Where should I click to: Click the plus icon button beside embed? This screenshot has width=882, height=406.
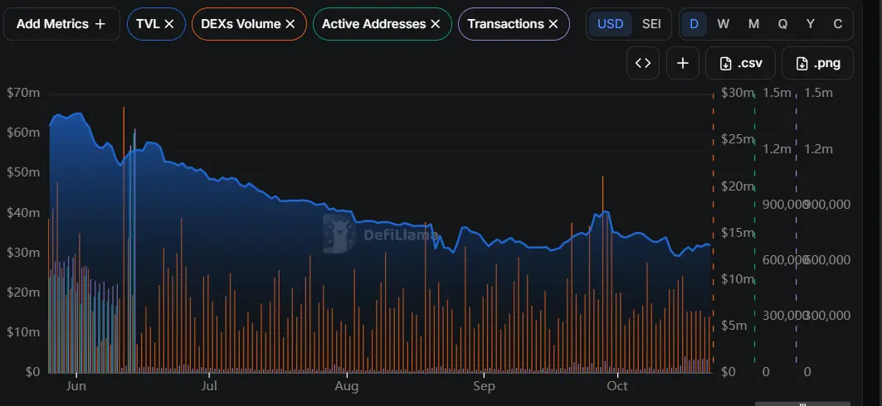[683, 63]
